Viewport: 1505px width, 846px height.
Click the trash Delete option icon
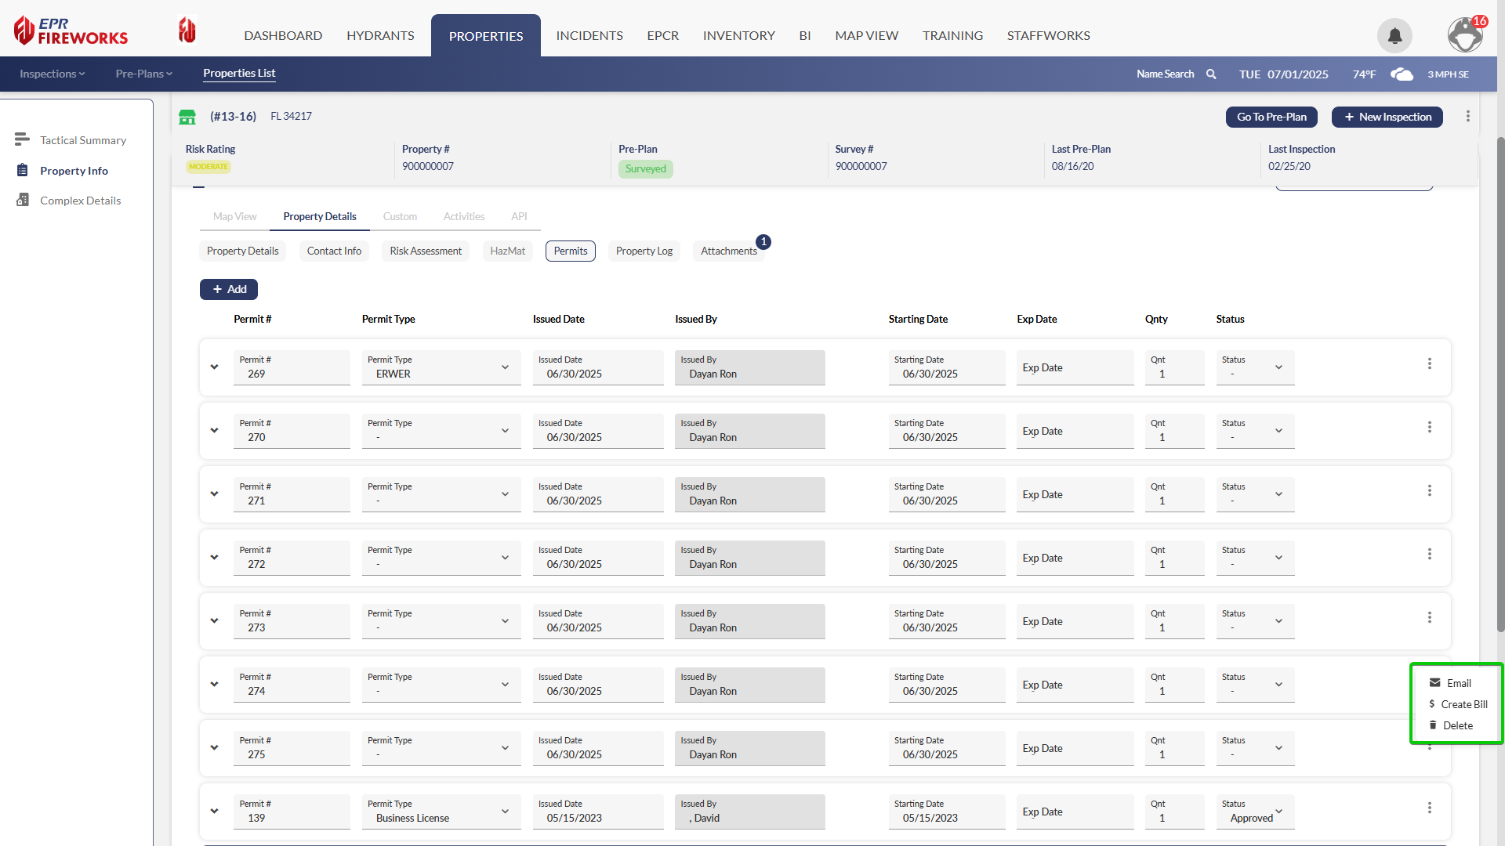click(1433, 725)
